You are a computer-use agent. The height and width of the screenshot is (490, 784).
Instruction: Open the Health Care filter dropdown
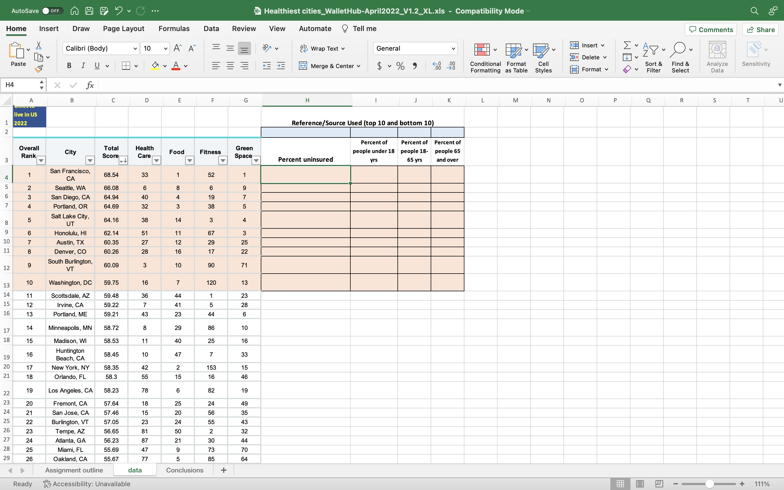tap(157, 160)
